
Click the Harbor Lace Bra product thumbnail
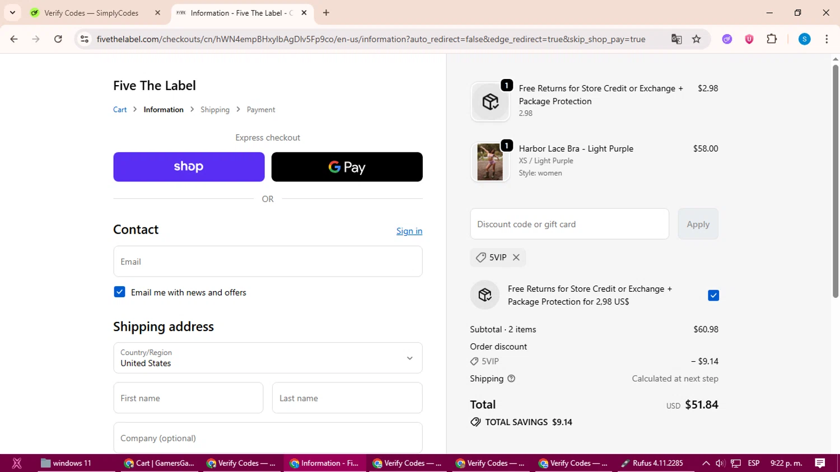(x=491, y=162)
